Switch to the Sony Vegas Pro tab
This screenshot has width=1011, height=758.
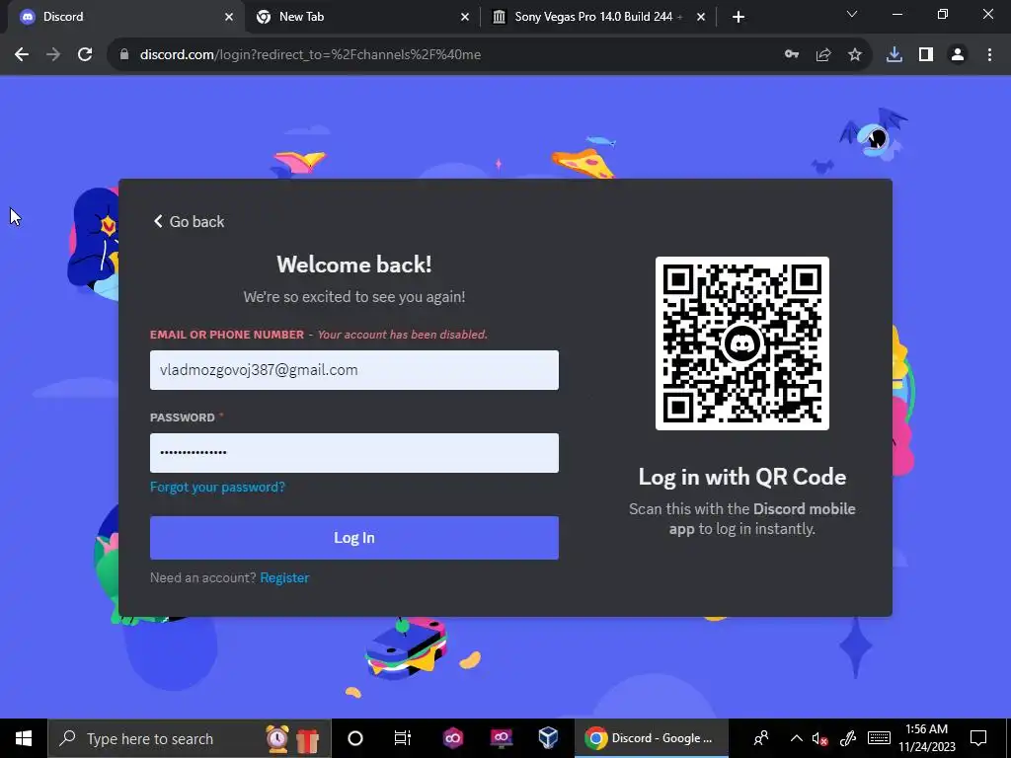[596, 17]
